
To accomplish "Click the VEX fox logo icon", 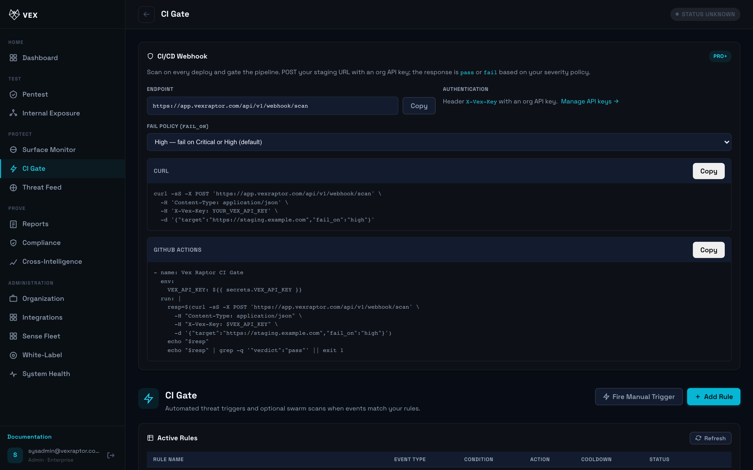I will click(x=14, y=15).
